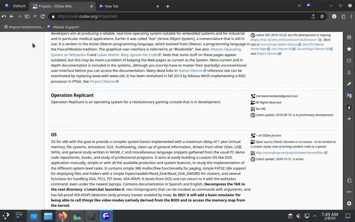Open the browser manager sidebar panel
Image resolution: width=355 pixels, height=222 pixels.
pos(349,37)
